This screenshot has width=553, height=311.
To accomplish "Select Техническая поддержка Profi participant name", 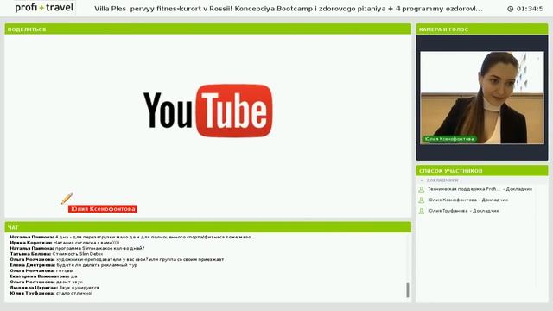I will click(464, 189).
